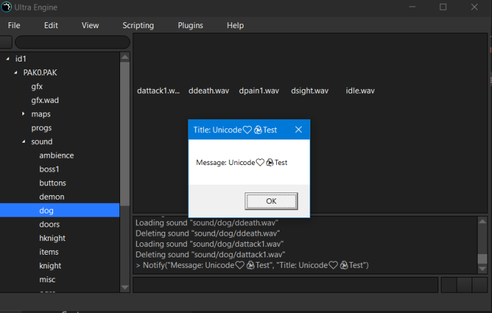Collapse the id1 tree node

pos(7,59)
